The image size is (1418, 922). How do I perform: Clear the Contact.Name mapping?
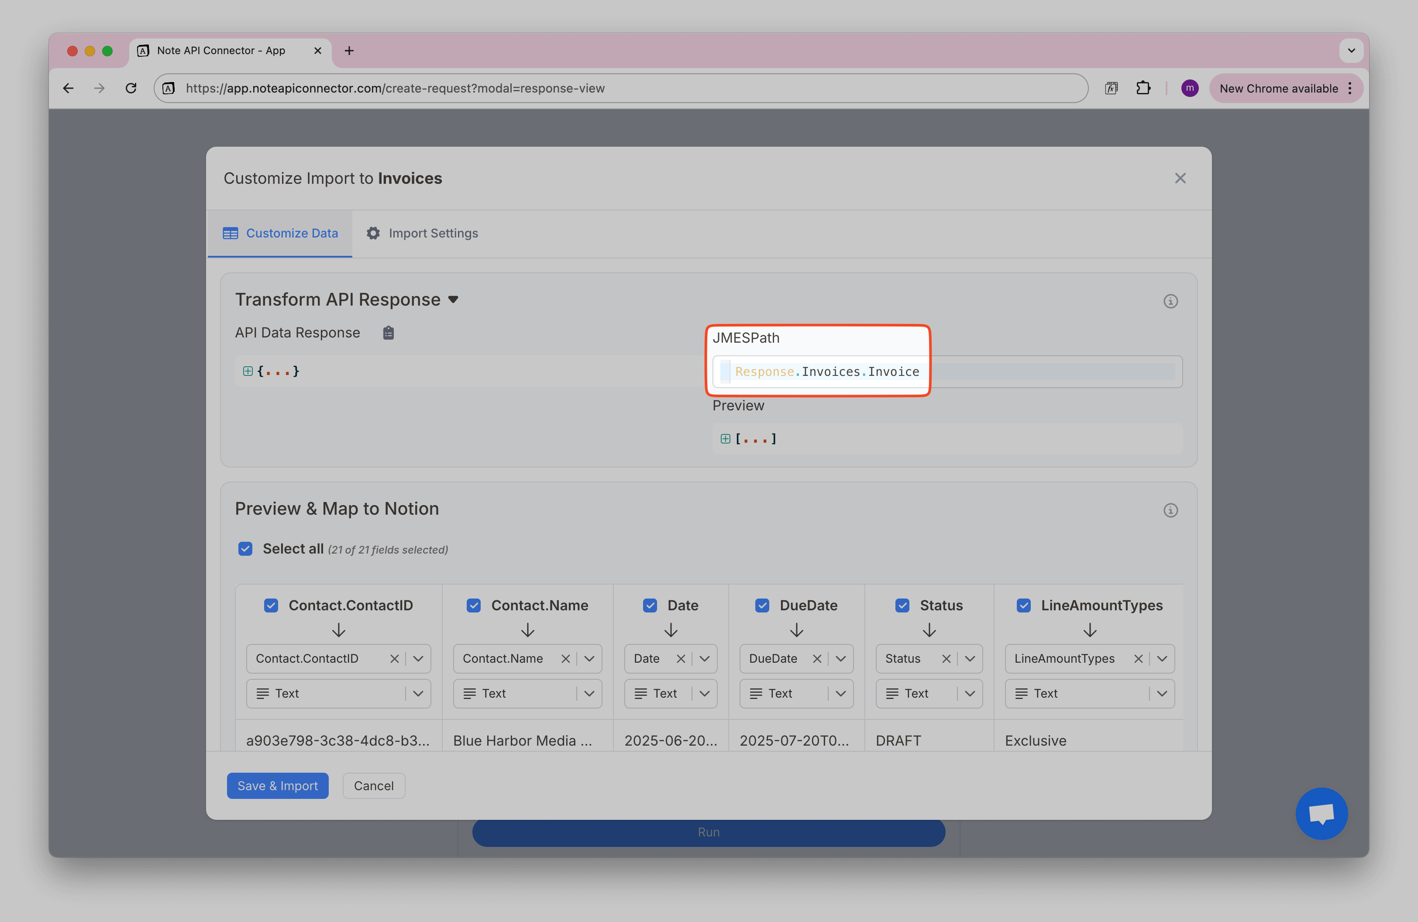(x=565, y=659)
